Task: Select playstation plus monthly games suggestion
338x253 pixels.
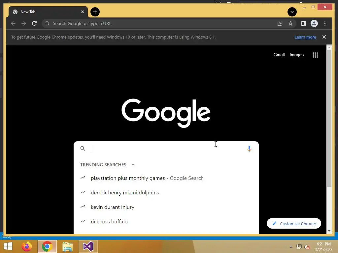Action: (x=166, y=178)
